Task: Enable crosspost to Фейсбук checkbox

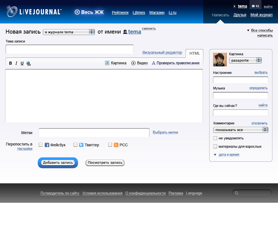Action: pyautogui.click(x=41, y=145)
